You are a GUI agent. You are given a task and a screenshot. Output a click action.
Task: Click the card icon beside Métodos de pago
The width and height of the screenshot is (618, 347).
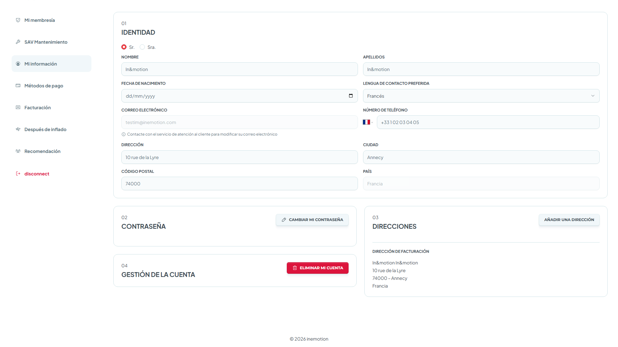(x=18, y=85)
